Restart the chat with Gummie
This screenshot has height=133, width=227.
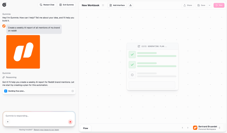pyautogui.click(x=47, y=5)
